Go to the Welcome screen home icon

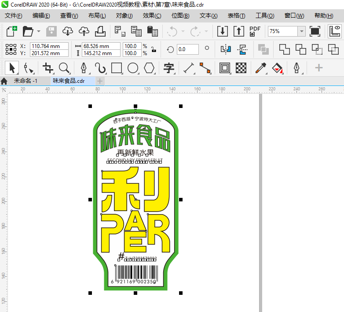tap(4, 81)
